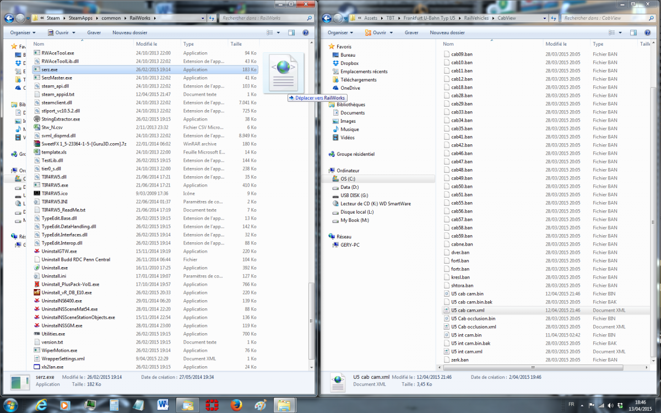Select Groupe résidentiel in navigation pane
The width and height of the screenshot is (661, 413).
tap(351, 154)
